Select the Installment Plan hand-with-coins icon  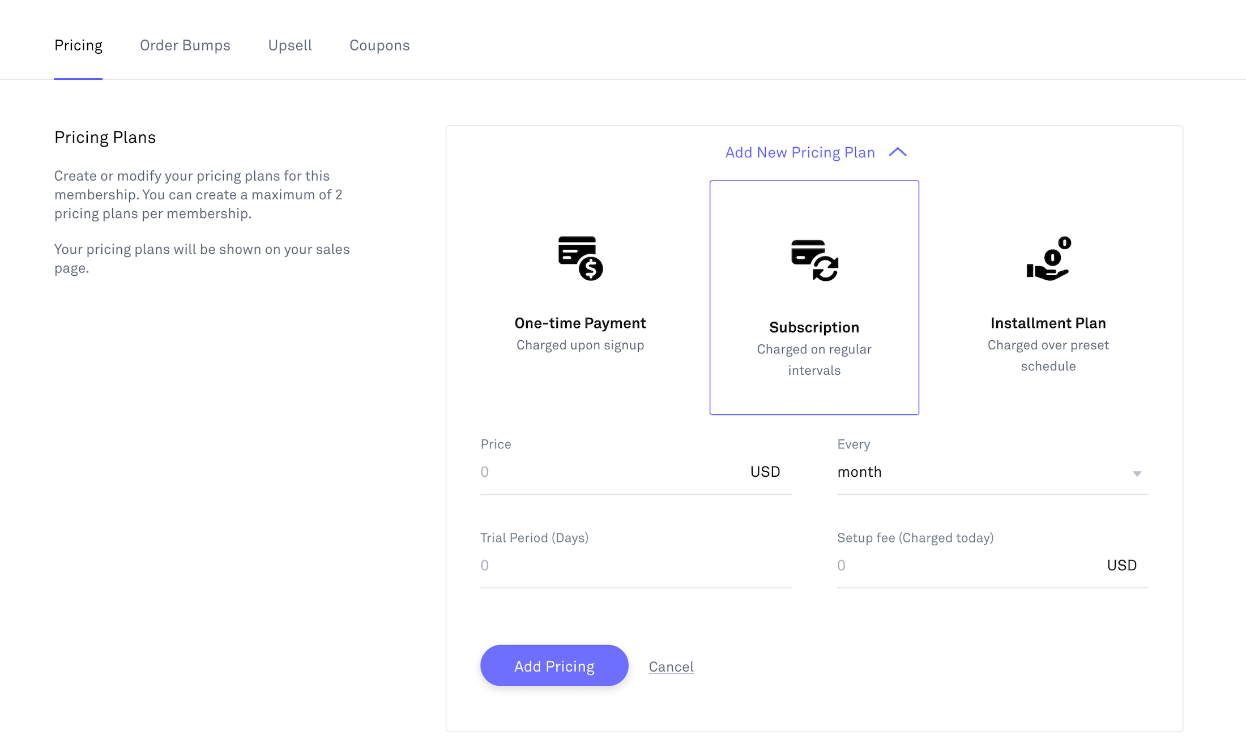1047,259
